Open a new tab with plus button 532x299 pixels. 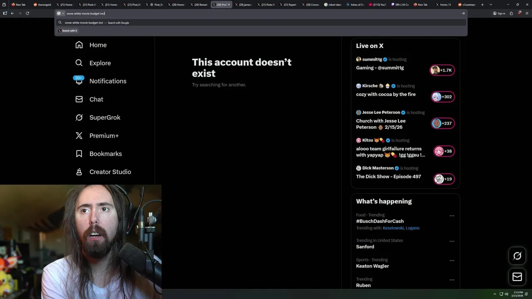click(482, 5)
